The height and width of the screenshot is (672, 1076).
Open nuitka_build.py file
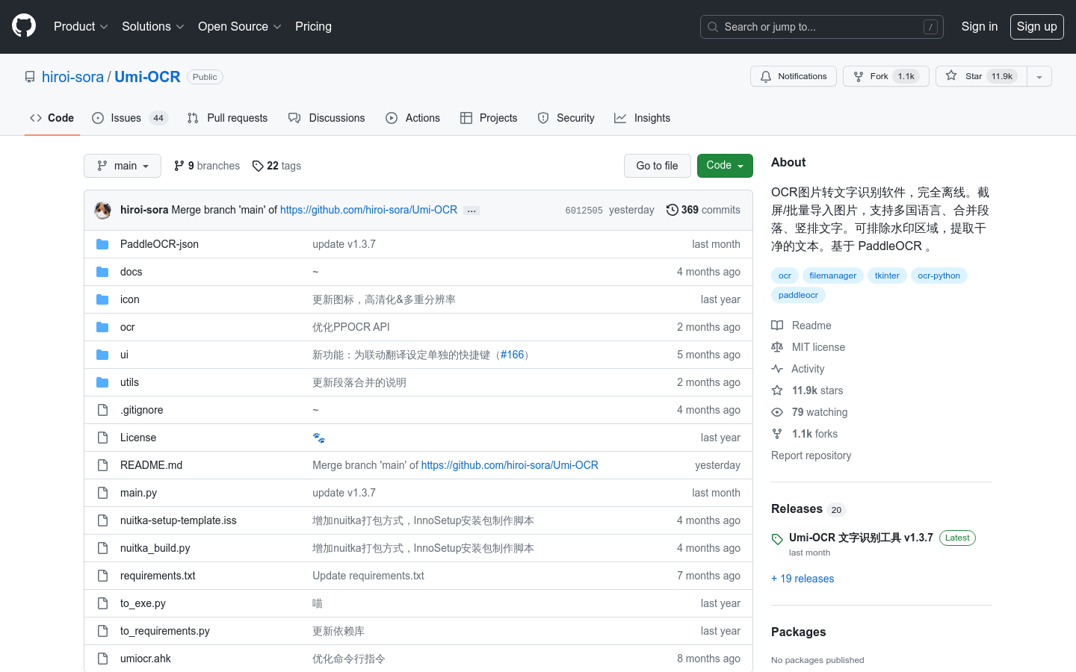click(x=155, y=548)
